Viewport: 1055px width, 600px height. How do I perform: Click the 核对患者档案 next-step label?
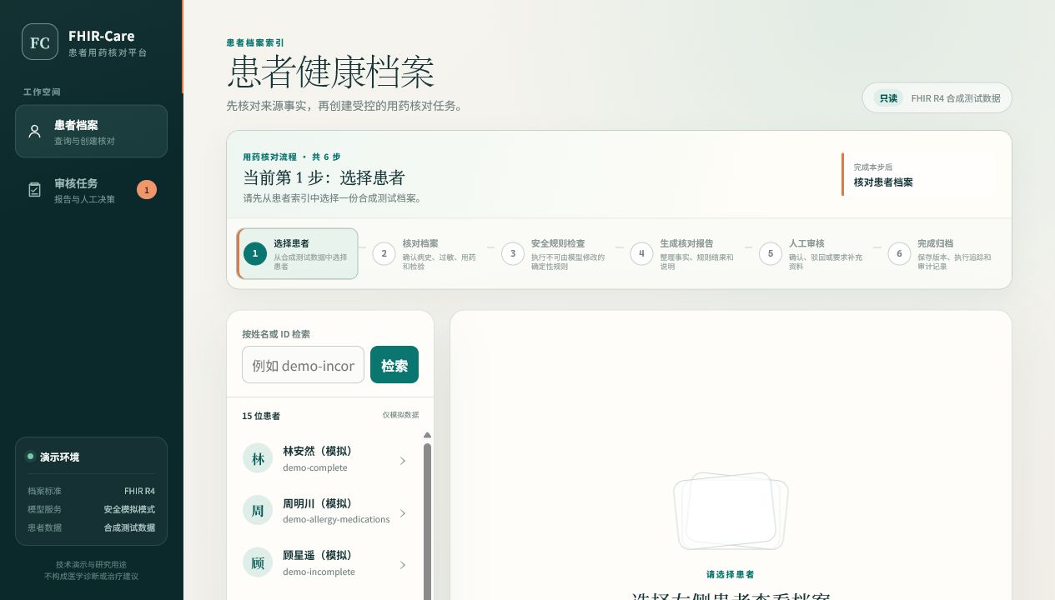click(883, 182)
